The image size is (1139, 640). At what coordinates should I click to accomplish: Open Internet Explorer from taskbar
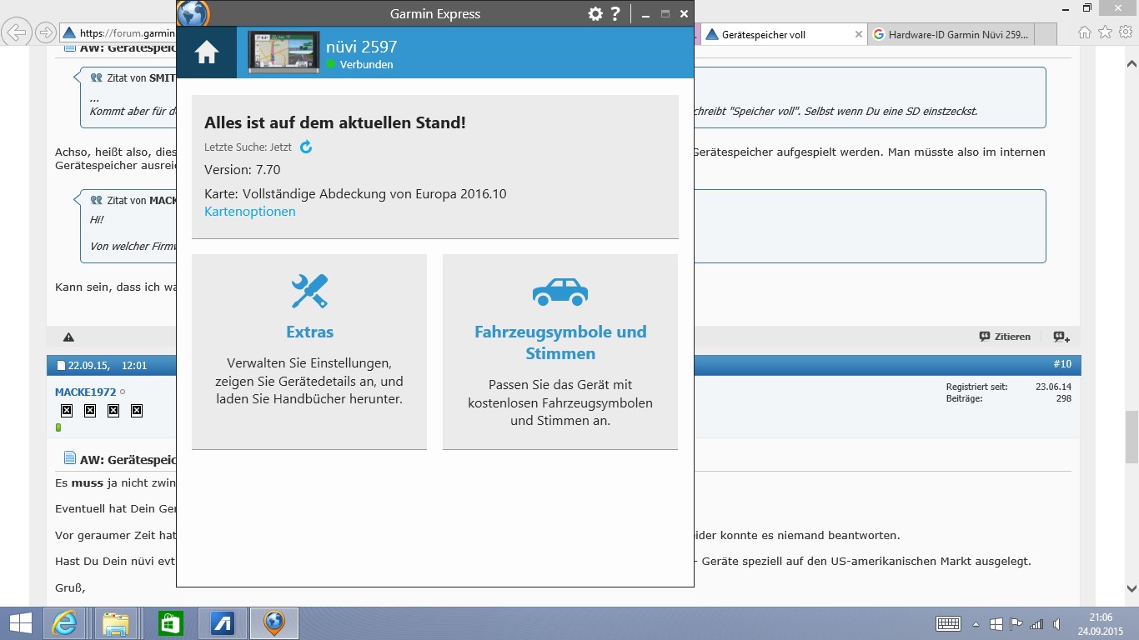click(64, 623)
